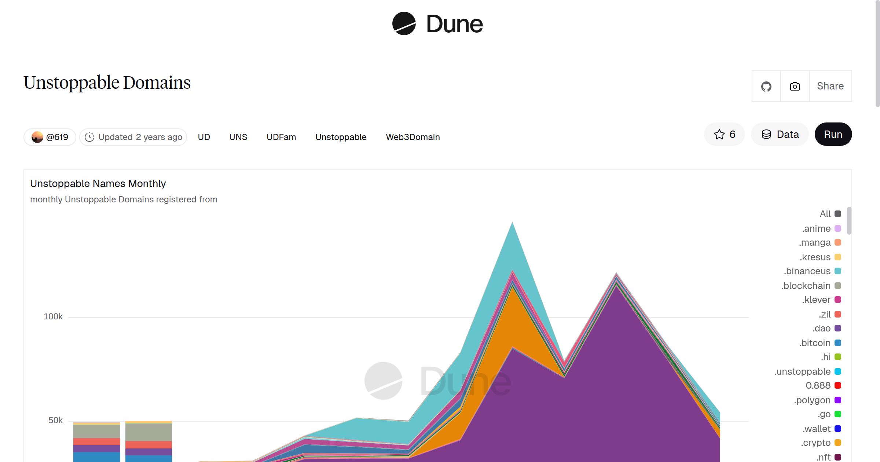The height and width of the screenshot is (462, 880).
Task: Open the GitHub icon in the toolbar
Action: pyautogui.click(x=766, y=86)
